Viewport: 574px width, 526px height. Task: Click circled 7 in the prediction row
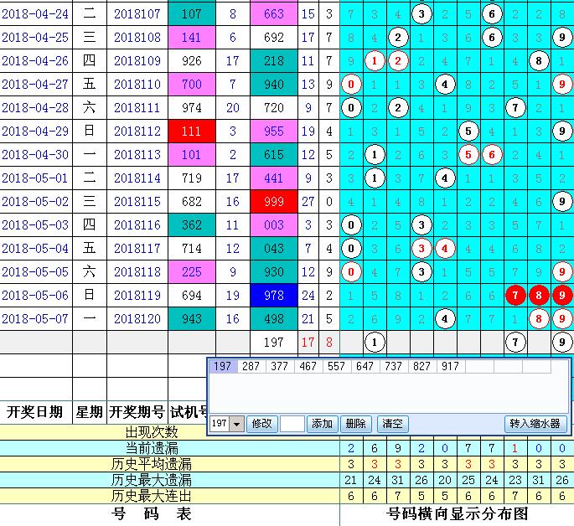coord(515,343)
